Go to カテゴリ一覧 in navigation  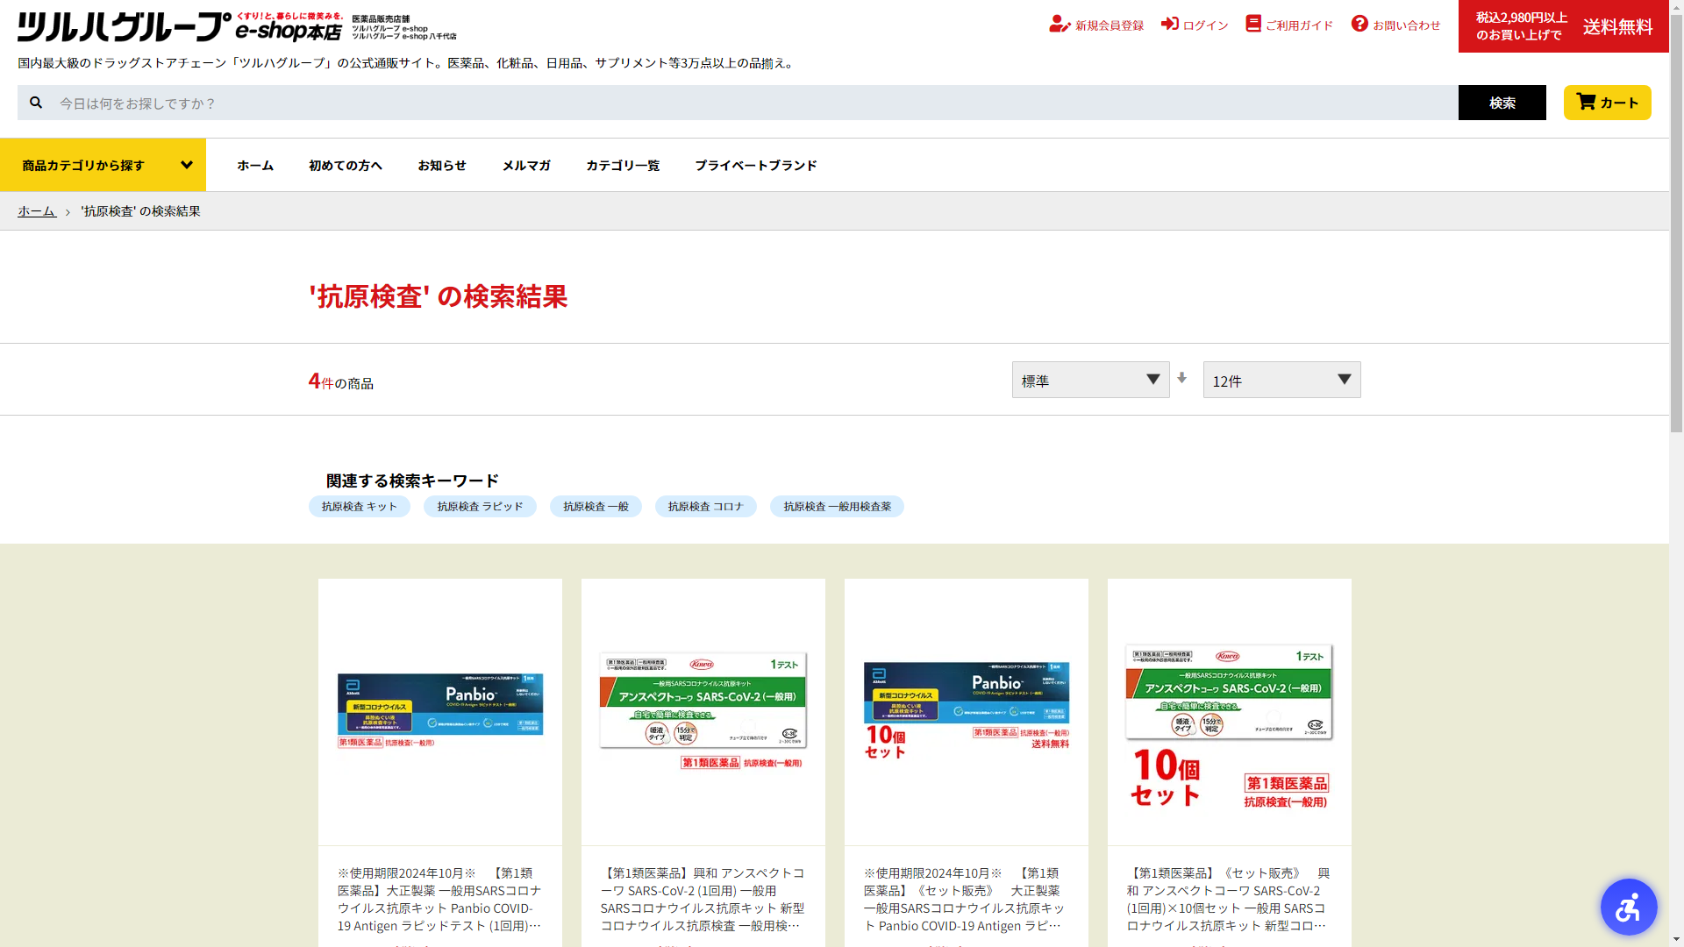622,165
